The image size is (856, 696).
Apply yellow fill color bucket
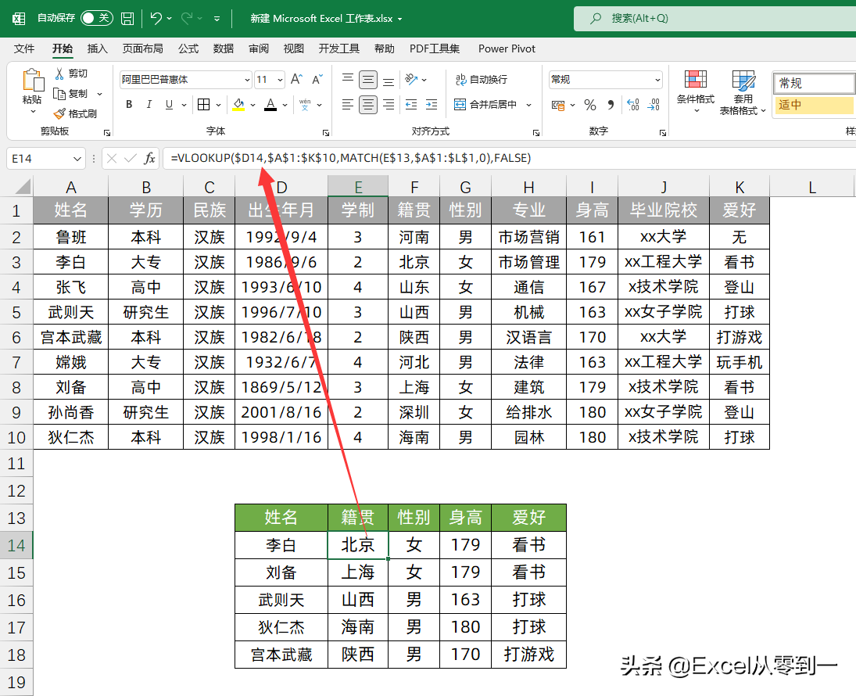pos(238,104)
